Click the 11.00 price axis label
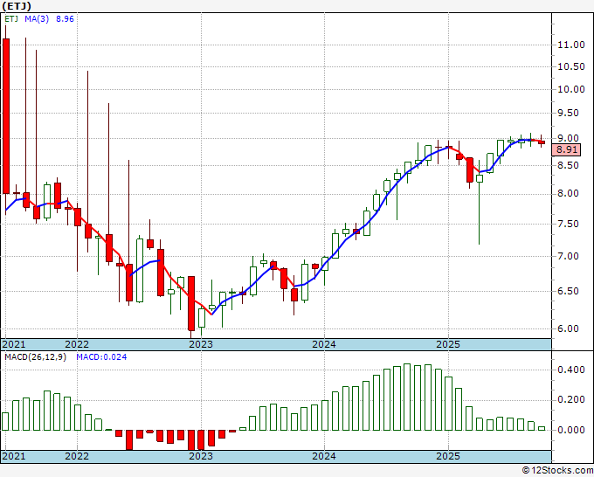The width and height of the screenshot is (594, 477). [x=571, y=45]
